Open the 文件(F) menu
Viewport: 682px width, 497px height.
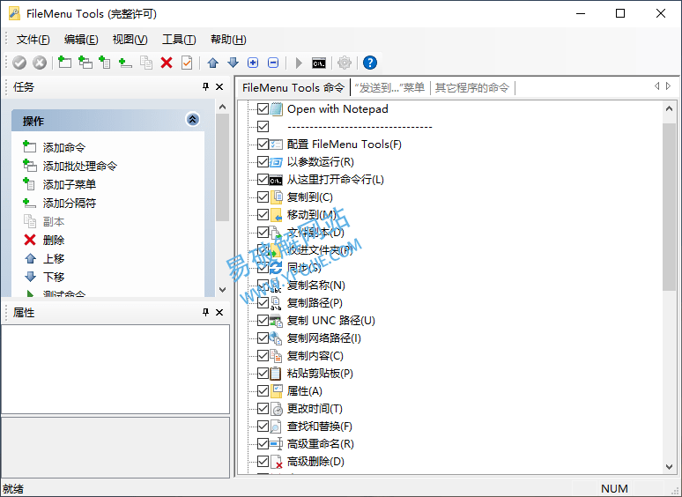tap(33, 40)
